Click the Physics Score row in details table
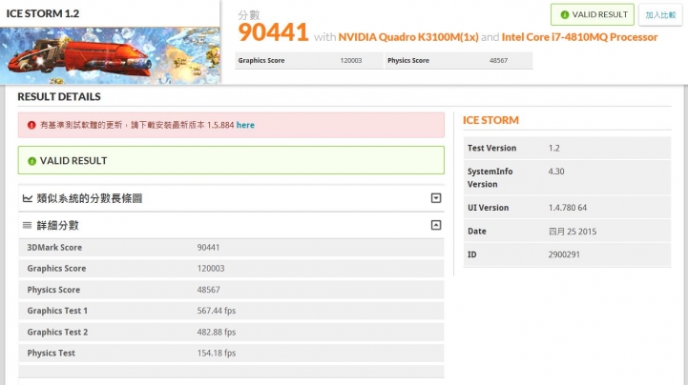688x385 pixels. pos(231,290)
